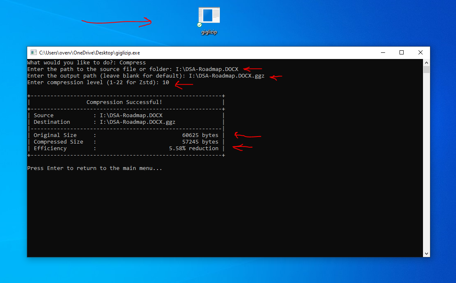Select the giglizip desktop shortcut icon

click(x=209, y=16)
